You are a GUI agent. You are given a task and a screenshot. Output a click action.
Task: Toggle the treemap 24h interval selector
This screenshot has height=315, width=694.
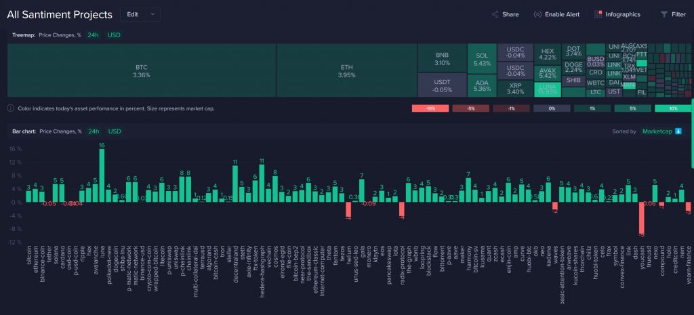[93, 34]
